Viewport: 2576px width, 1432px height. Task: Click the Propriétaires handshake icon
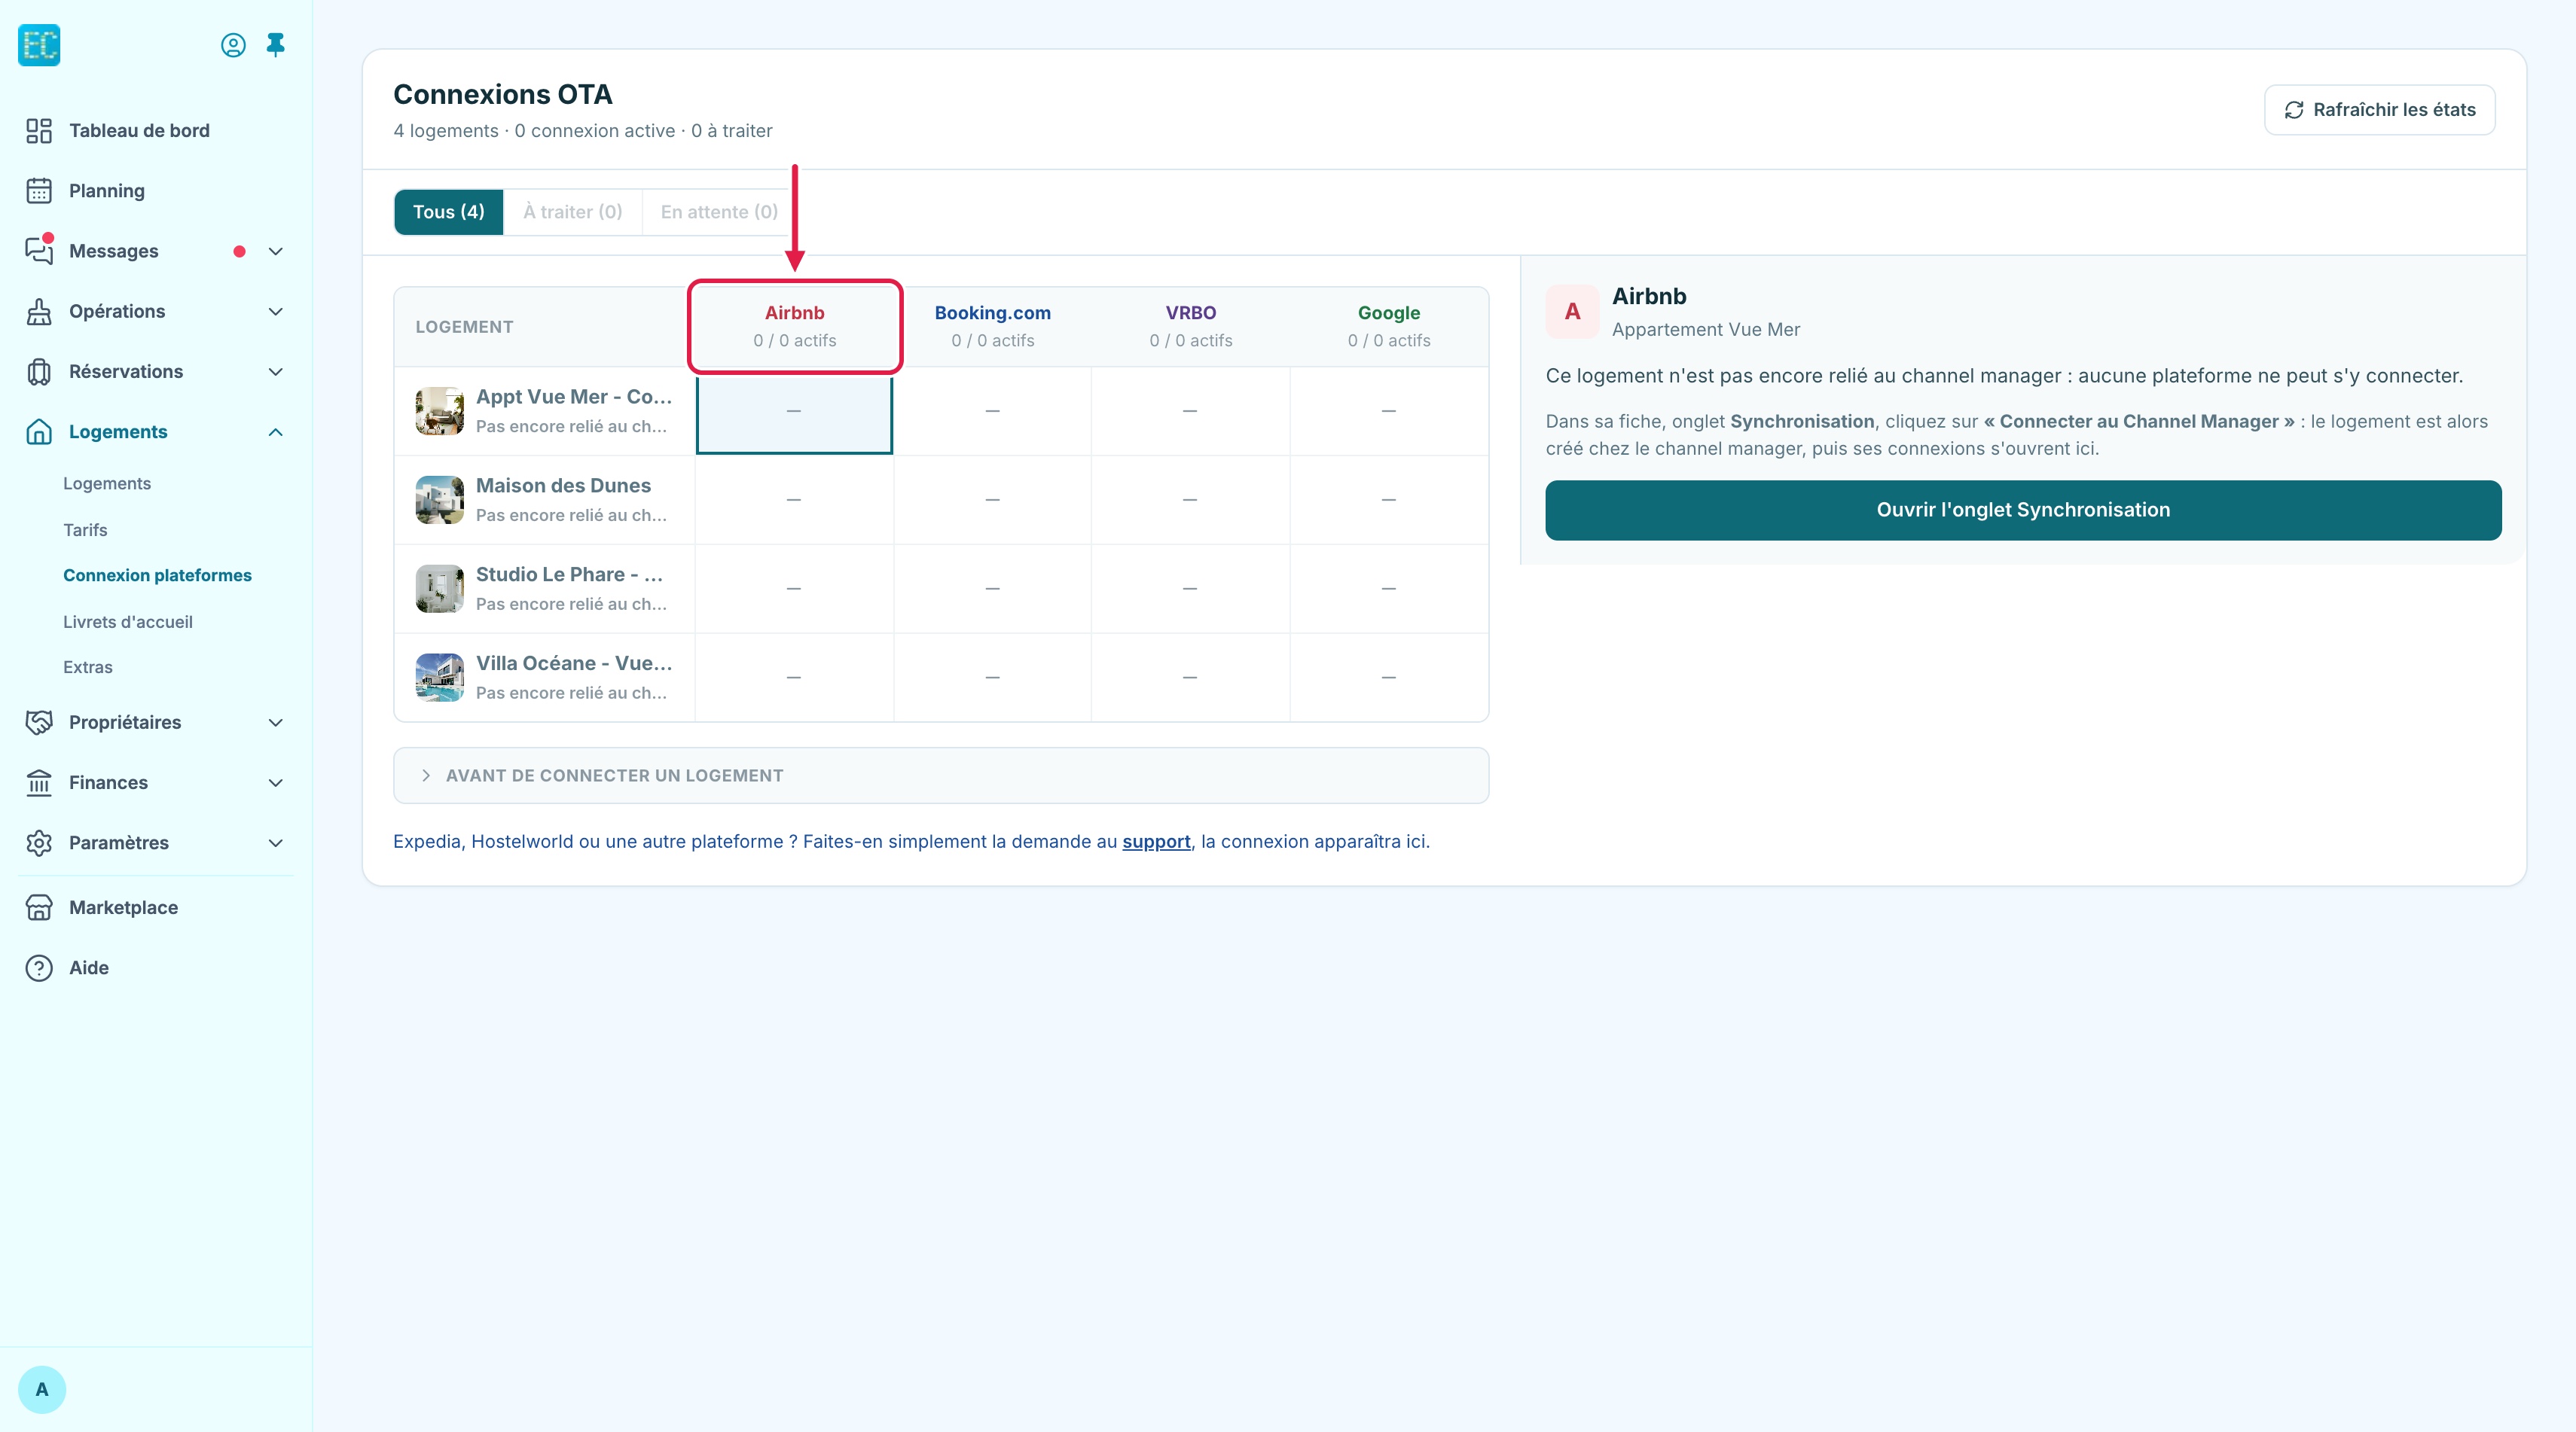pyautogui.click(x=39, y=723)
